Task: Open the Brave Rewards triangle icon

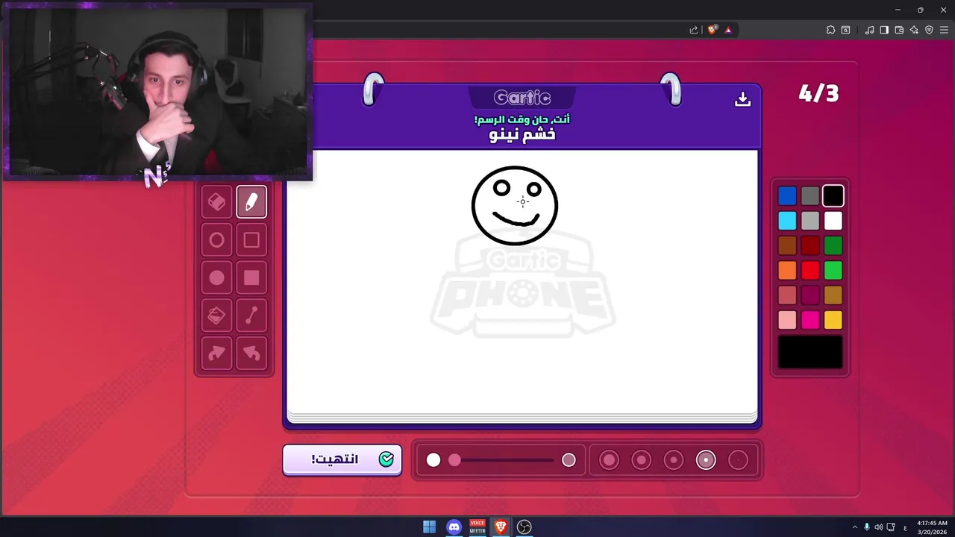Action: coord(728,30)
